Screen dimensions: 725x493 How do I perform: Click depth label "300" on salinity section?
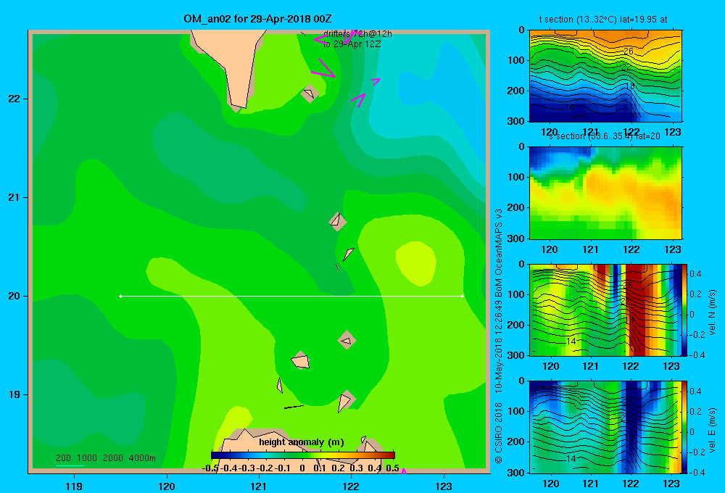click(517, 239)
